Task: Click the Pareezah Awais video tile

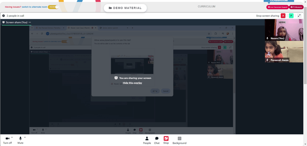Action: click(284, 52)
